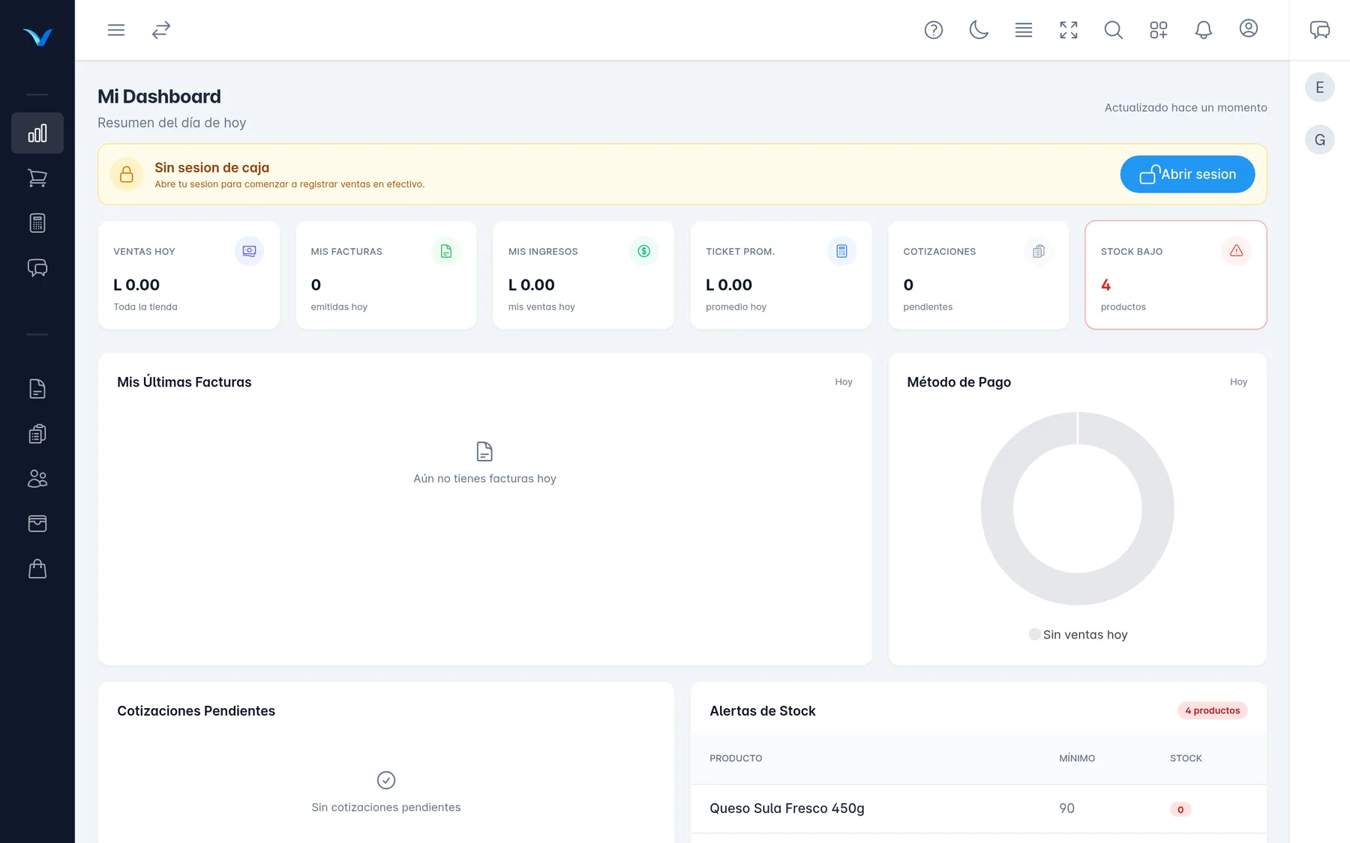Click the Ticket Prom. card
Screen dimensions: 1350x843
pyautogui.click(x=781, y=275)
